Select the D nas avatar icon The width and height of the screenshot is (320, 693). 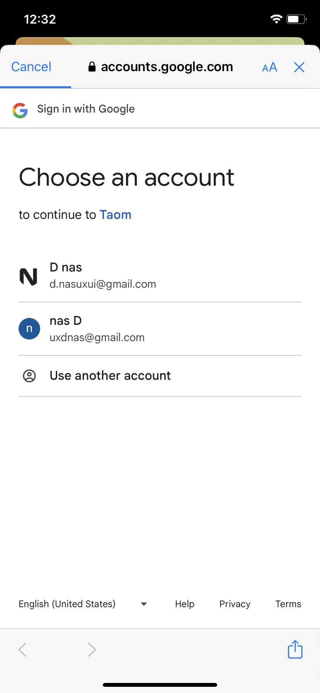pos(29,277)
